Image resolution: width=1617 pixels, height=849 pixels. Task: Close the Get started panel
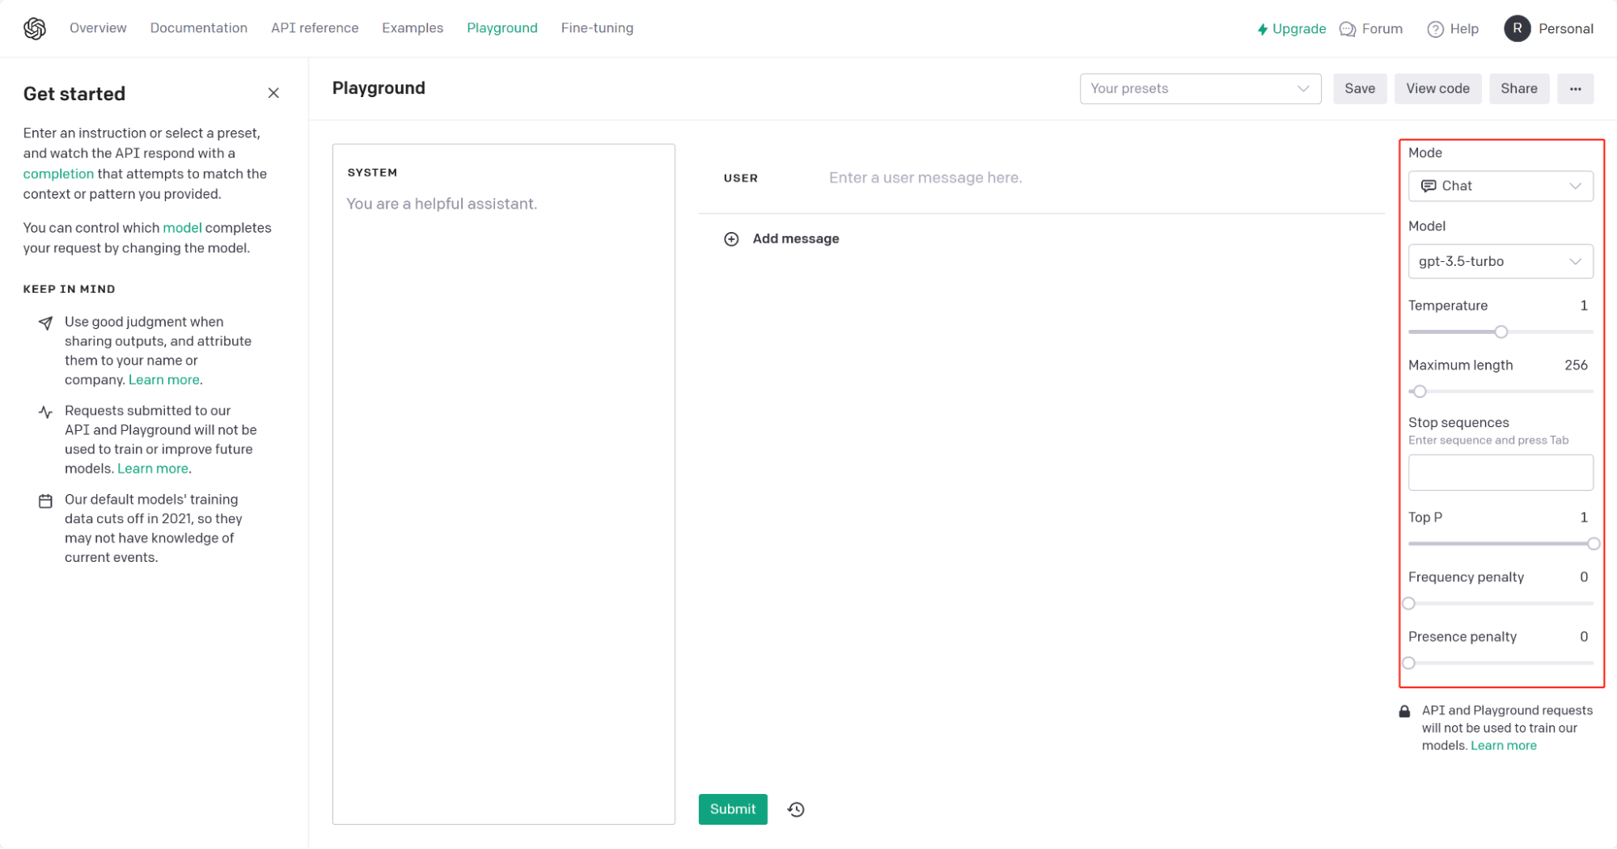[273, 93]
